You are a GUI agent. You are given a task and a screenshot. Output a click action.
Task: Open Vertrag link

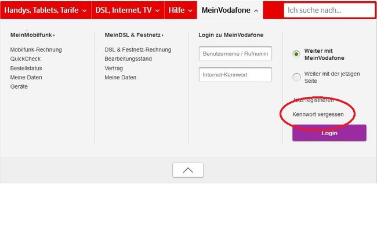114,68
